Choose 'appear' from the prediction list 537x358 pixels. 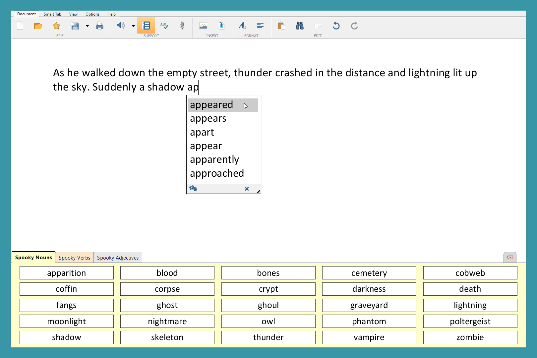(x=223, y=146)
